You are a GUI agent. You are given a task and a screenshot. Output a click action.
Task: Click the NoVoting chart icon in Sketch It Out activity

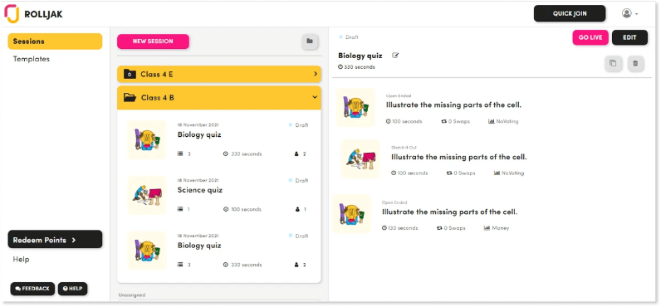[497, 173]
